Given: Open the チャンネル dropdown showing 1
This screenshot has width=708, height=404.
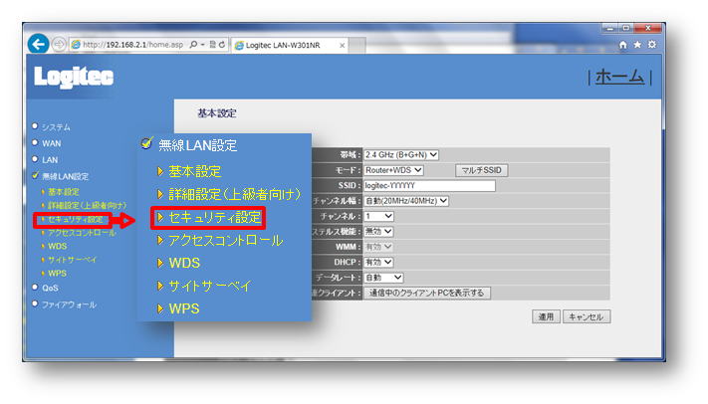Looking at the screenshot, I should pos(378,216).
